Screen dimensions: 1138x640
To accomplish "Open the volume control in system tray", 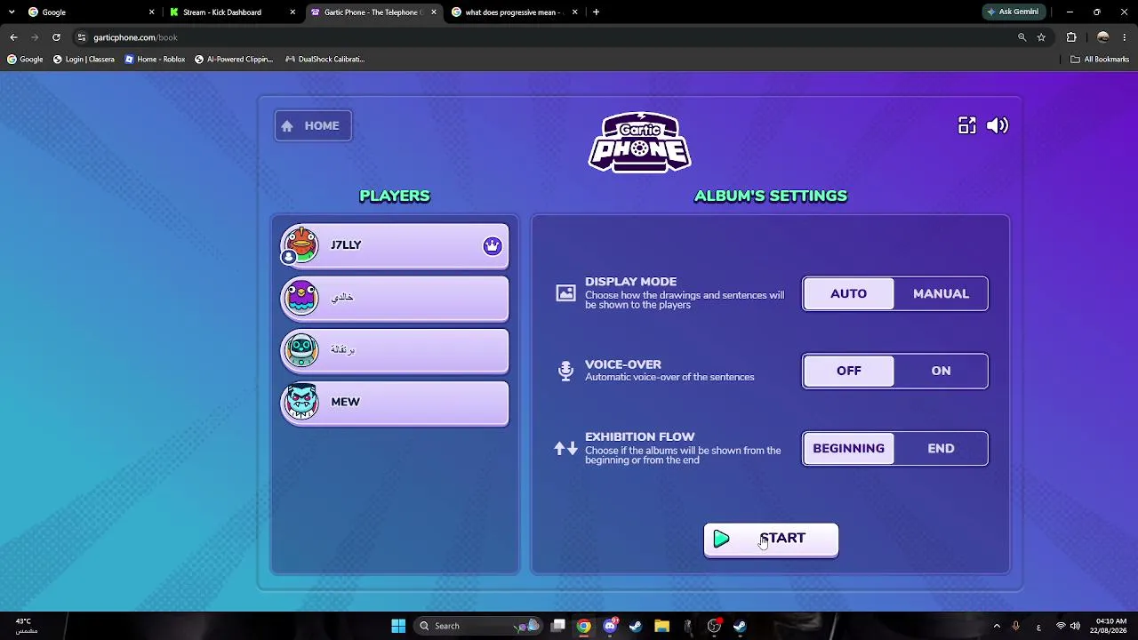I will click(1075, 626).
